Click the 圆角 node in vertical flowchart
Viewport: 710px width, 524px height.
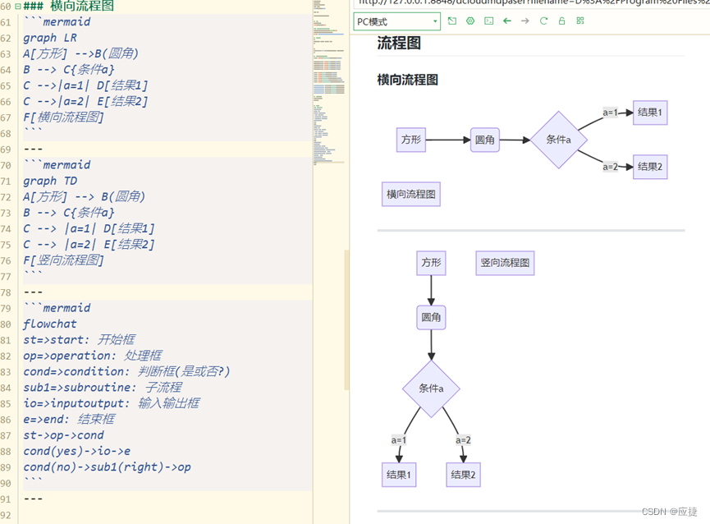click(431, 318)
